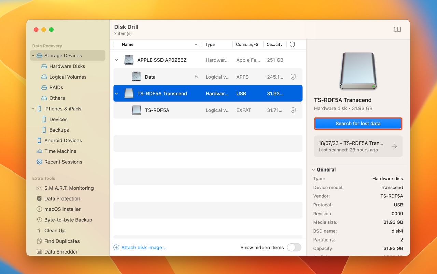
Task: Click the Devices tablet icon
Action: pos(44,119)
